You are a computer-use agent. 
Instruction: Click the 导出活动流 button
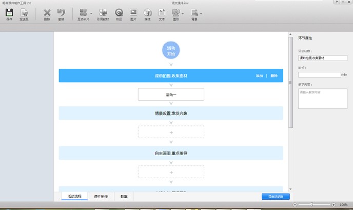[276, 196]
